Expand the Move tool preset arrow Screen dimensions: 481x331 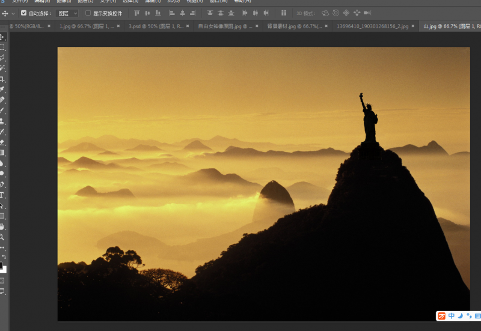(13, 13)
